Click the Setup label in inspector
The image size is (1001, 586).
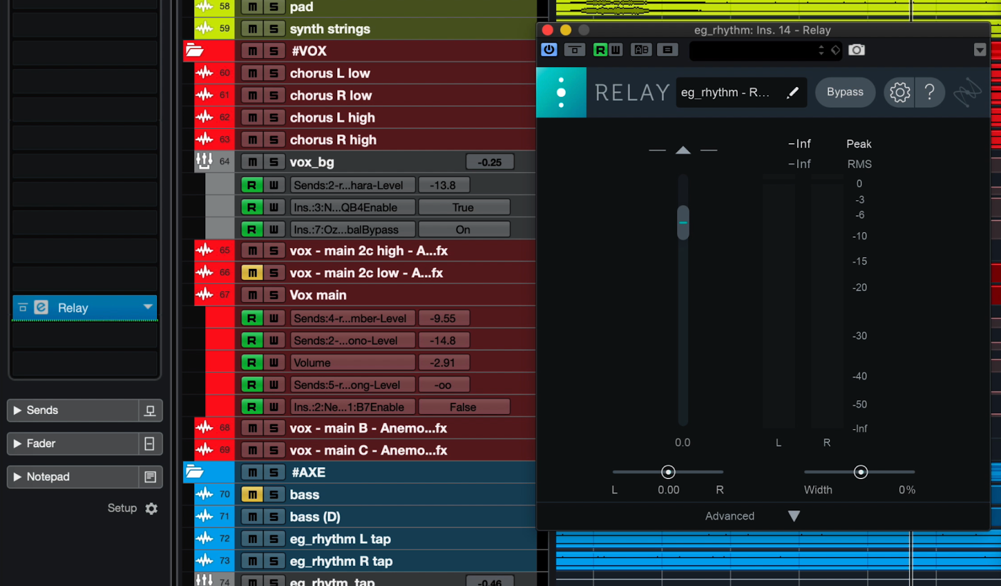(122, 508)
